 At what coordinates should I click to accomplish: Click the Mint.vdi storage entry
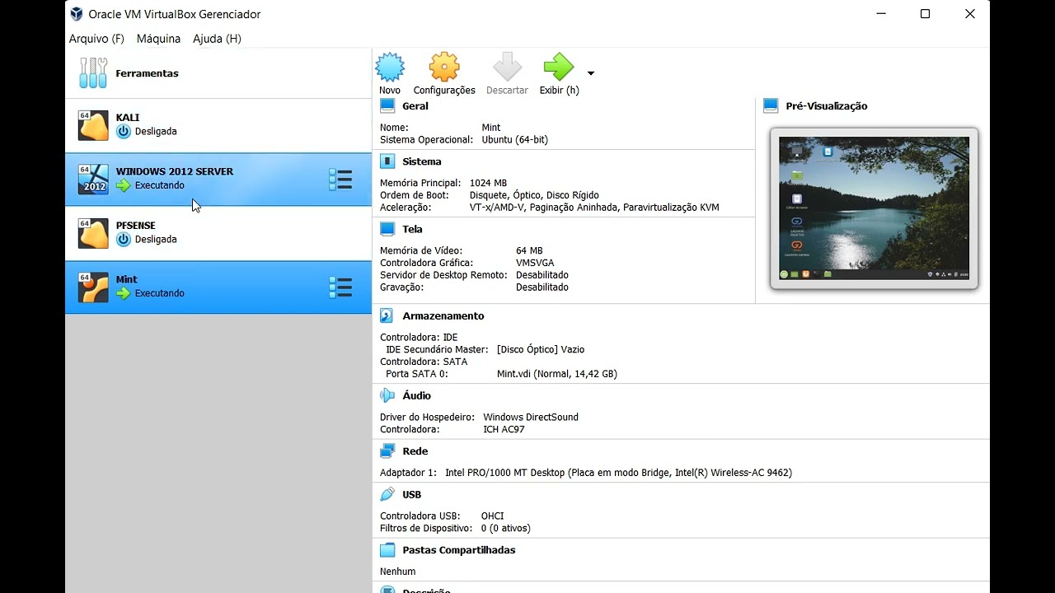[x=557, y=374]
